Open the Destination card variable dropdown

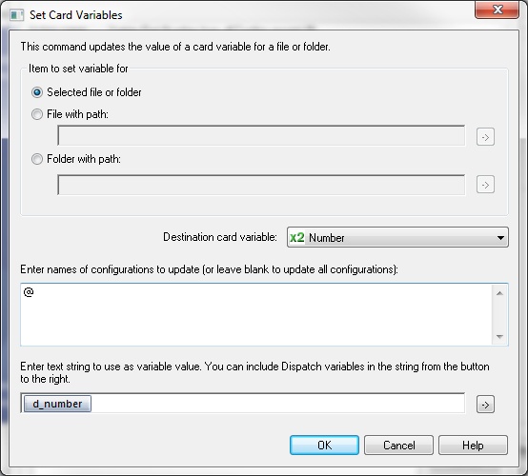(x=397, y=237)
